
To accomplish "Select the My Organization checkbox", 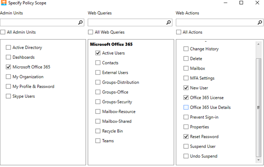I will click(x=8, y=76).
